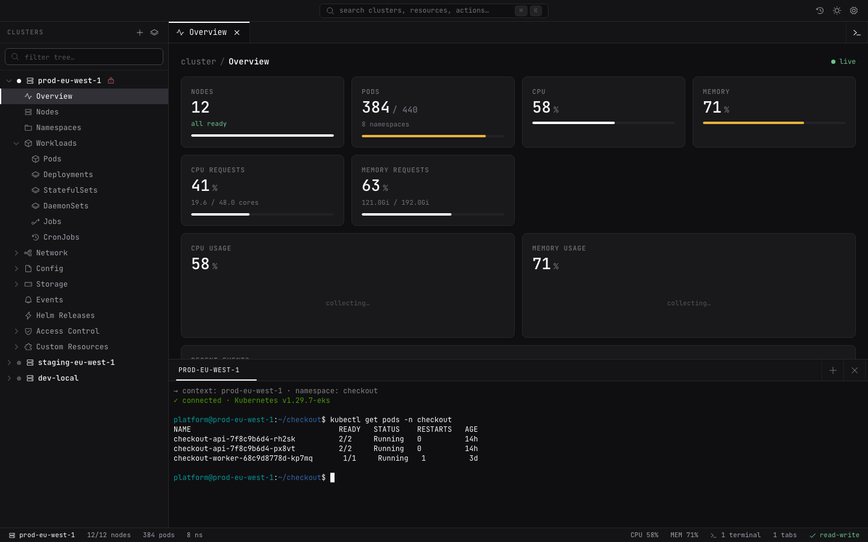Viewport: 868px width, 542px height.
Task: Add a new terminal session
Action: point(833,370)
